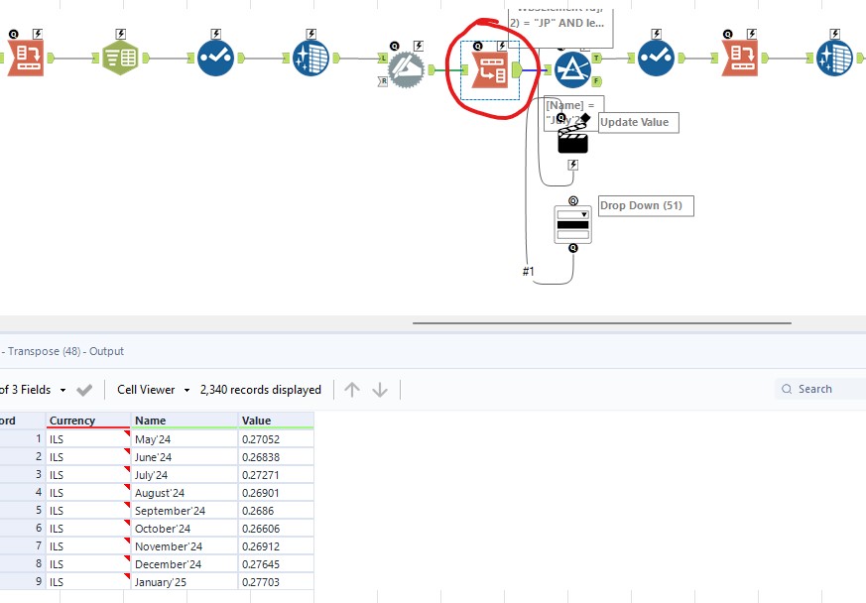Viewport: 866px width, 603px height.
Task: Click Dynamic Rename's R input anchor
Action: 383,81
